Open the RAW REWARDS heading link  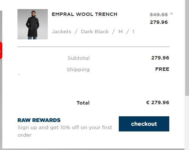point(39,120)
